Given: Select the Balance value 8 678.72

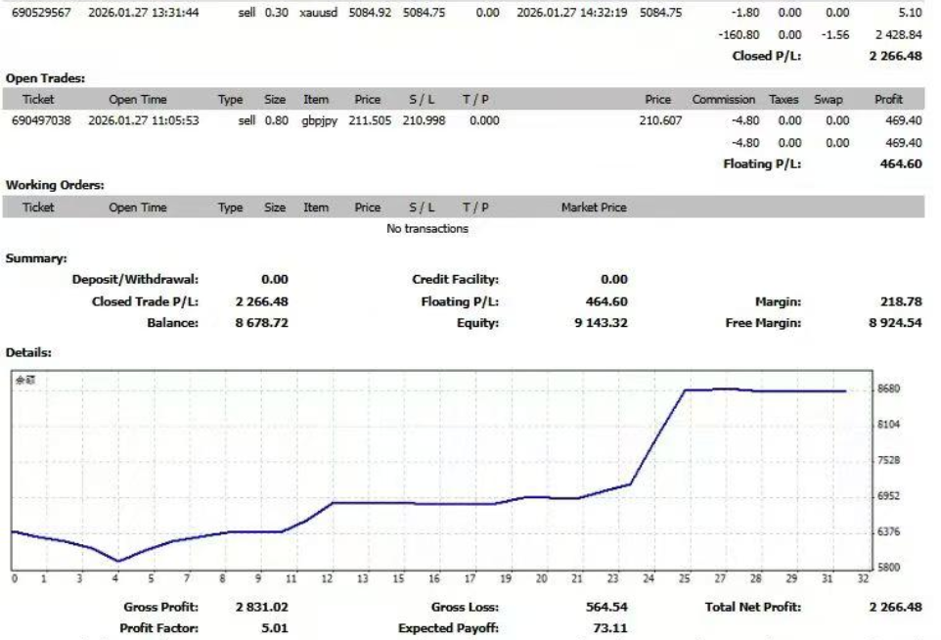Looking at the screenshot, I should 262,323.
